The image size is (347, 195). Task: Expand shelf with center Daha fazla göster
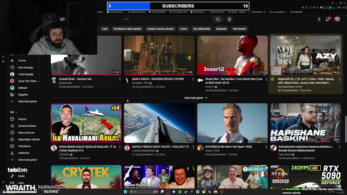click(x=196, y=98)
